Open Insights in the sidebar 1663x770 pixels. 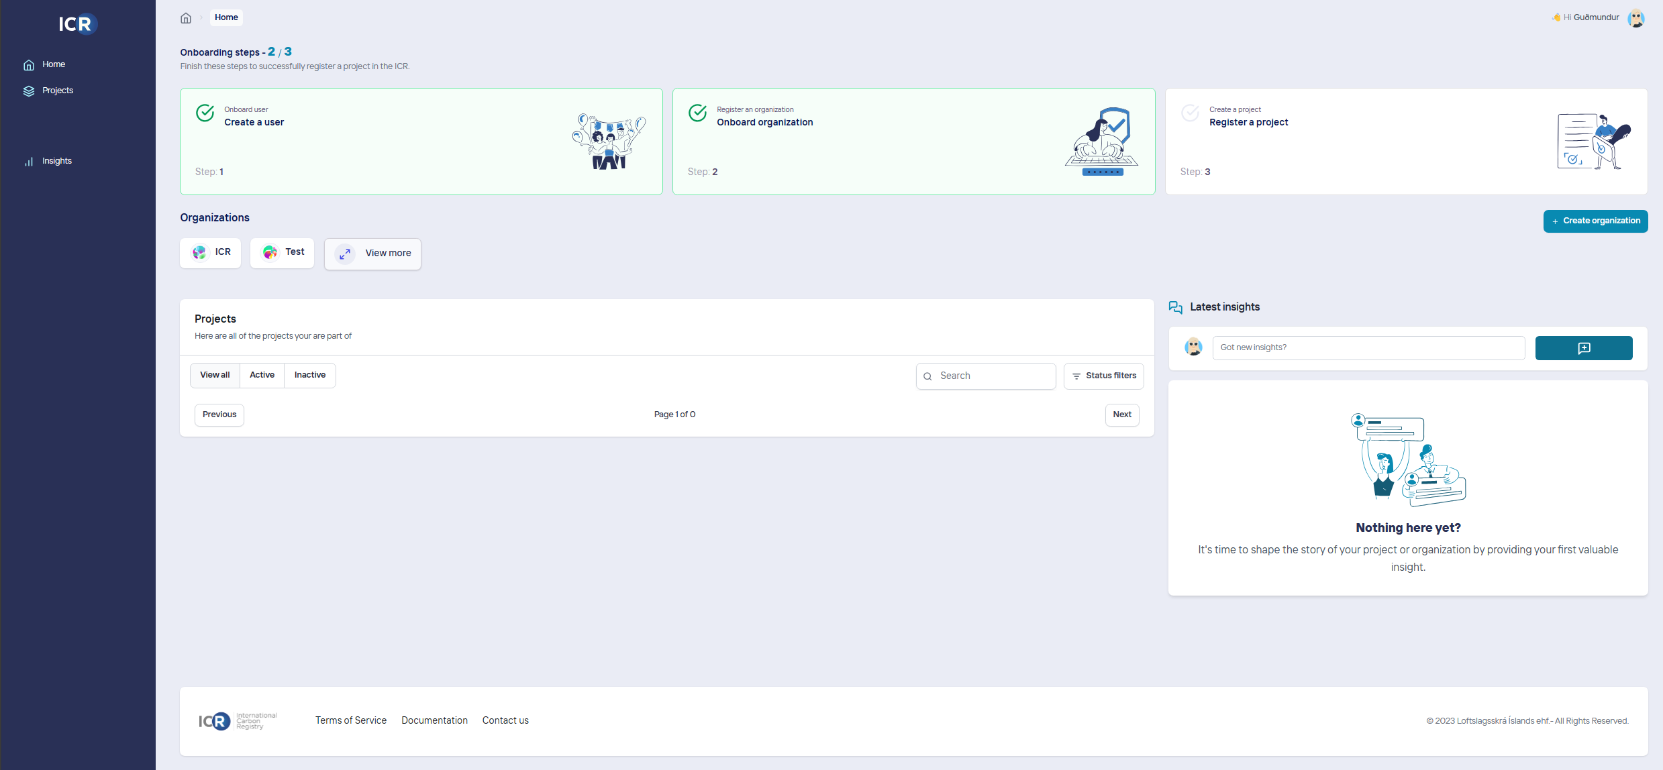coord(56,161)
